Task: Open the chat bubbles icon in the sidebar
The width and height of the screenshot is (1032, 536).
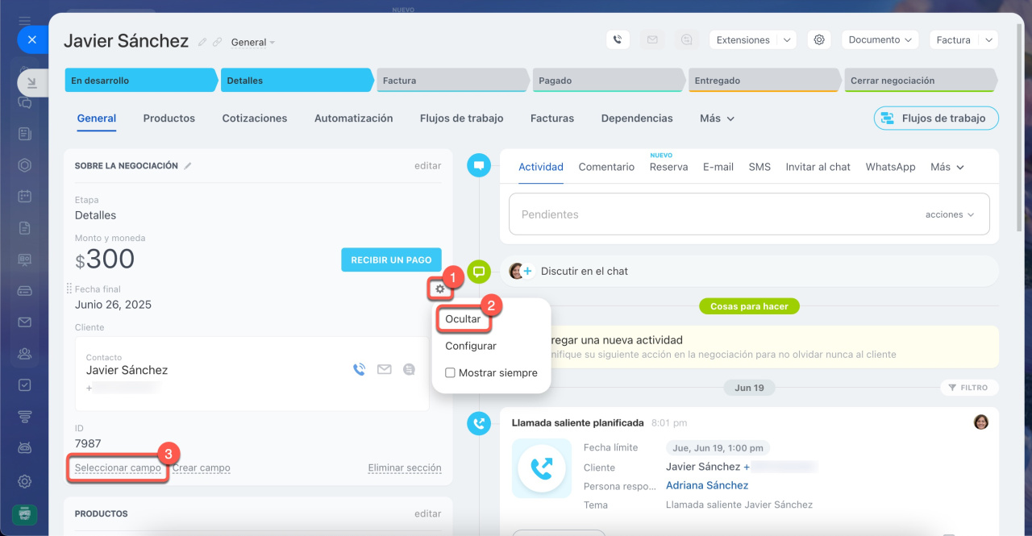Action: [x=25, y=102]
